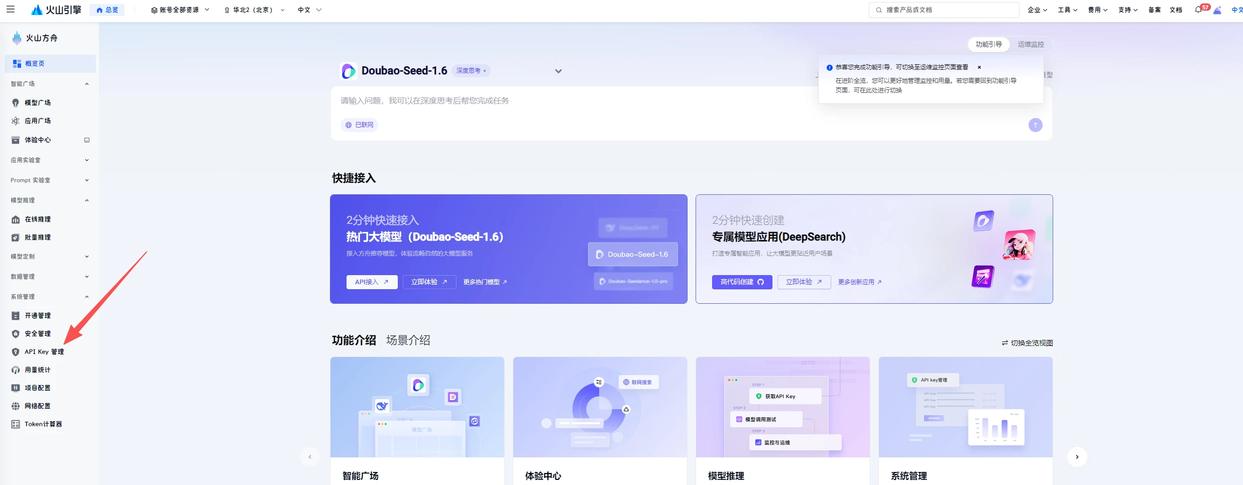Expand the 华北2(北京) region dropdown
Screen dimensions: 1243x485
(254, 10)
